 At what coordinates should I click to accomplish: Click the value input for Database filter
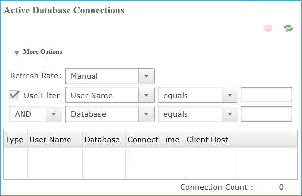266,114
